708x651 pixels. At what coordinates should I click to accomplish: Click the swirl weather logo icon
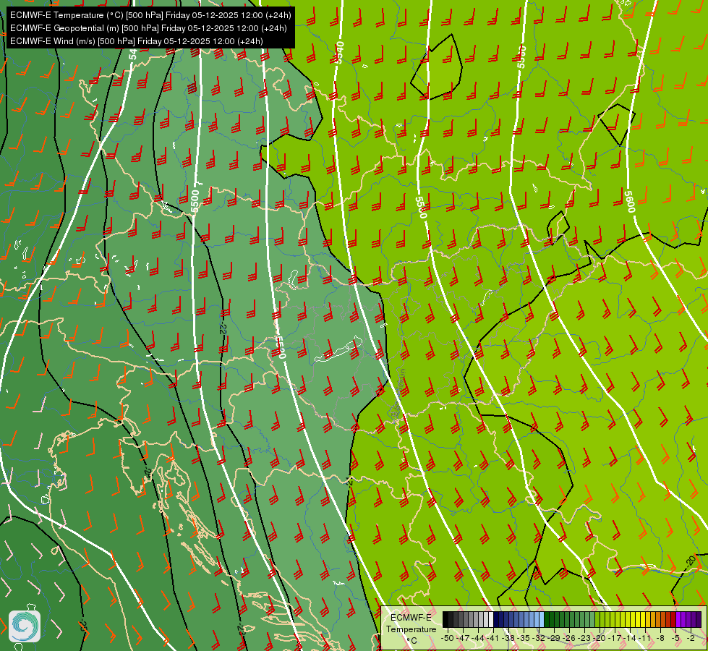pyautogui.click(x=25, y=626)
